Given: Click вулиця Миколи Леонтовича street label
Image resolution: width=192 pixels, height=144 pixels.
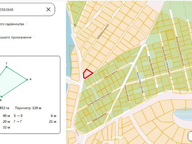Looking at the screenshot, I should click(99, 99).
